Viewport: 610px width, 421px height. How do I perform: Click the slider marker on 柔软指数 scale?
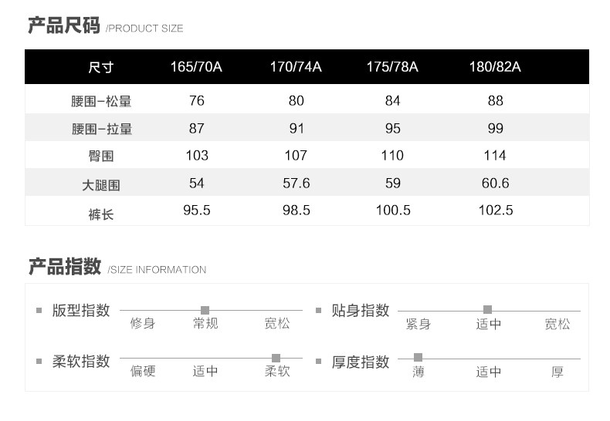pos(276,358)
